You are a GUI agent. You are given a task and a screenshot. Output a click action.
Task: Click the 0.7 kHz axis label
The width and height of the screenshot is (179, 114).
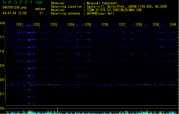[x=2, y=94]
